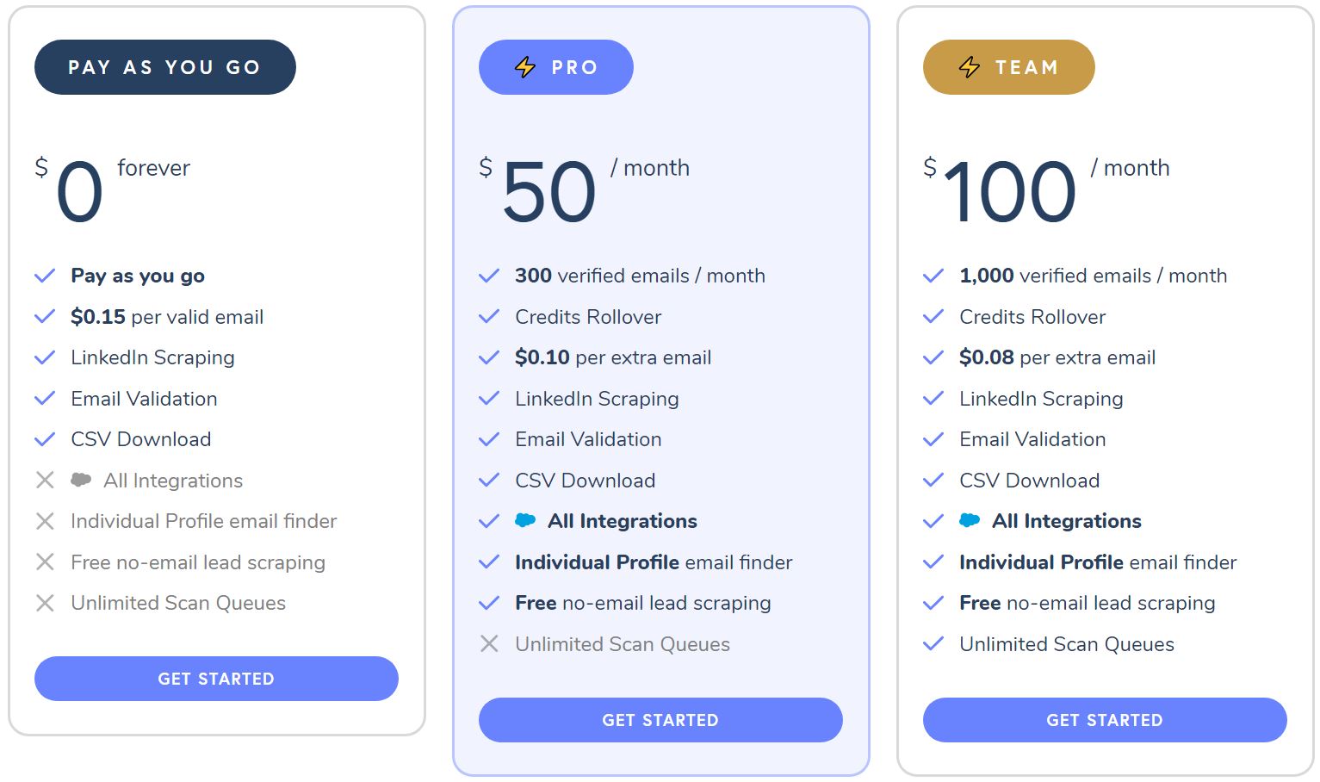
Task: Click the checkmark beside 300 verified emails
Action: 489,276
